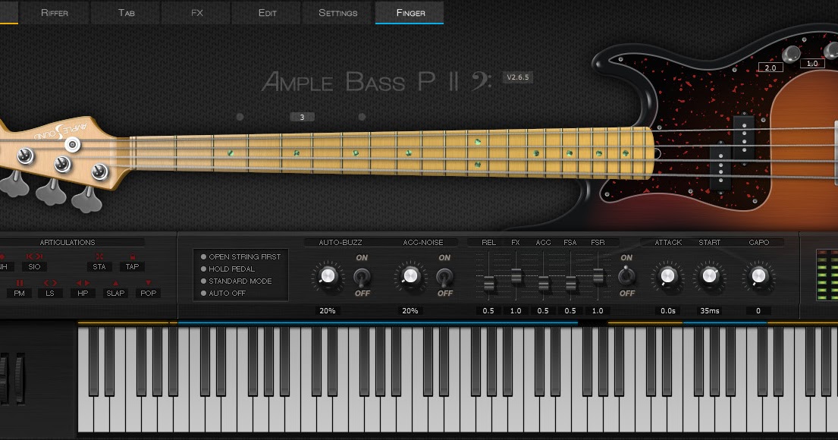Click the ACC fader handle
Image resolution: width=838 pixels, height=440 pixels.
[544, 284]
